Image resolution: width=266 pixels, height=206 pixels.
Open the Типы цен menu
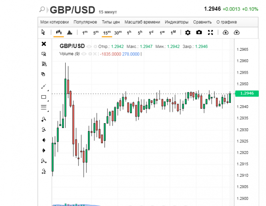click(111, 22)
